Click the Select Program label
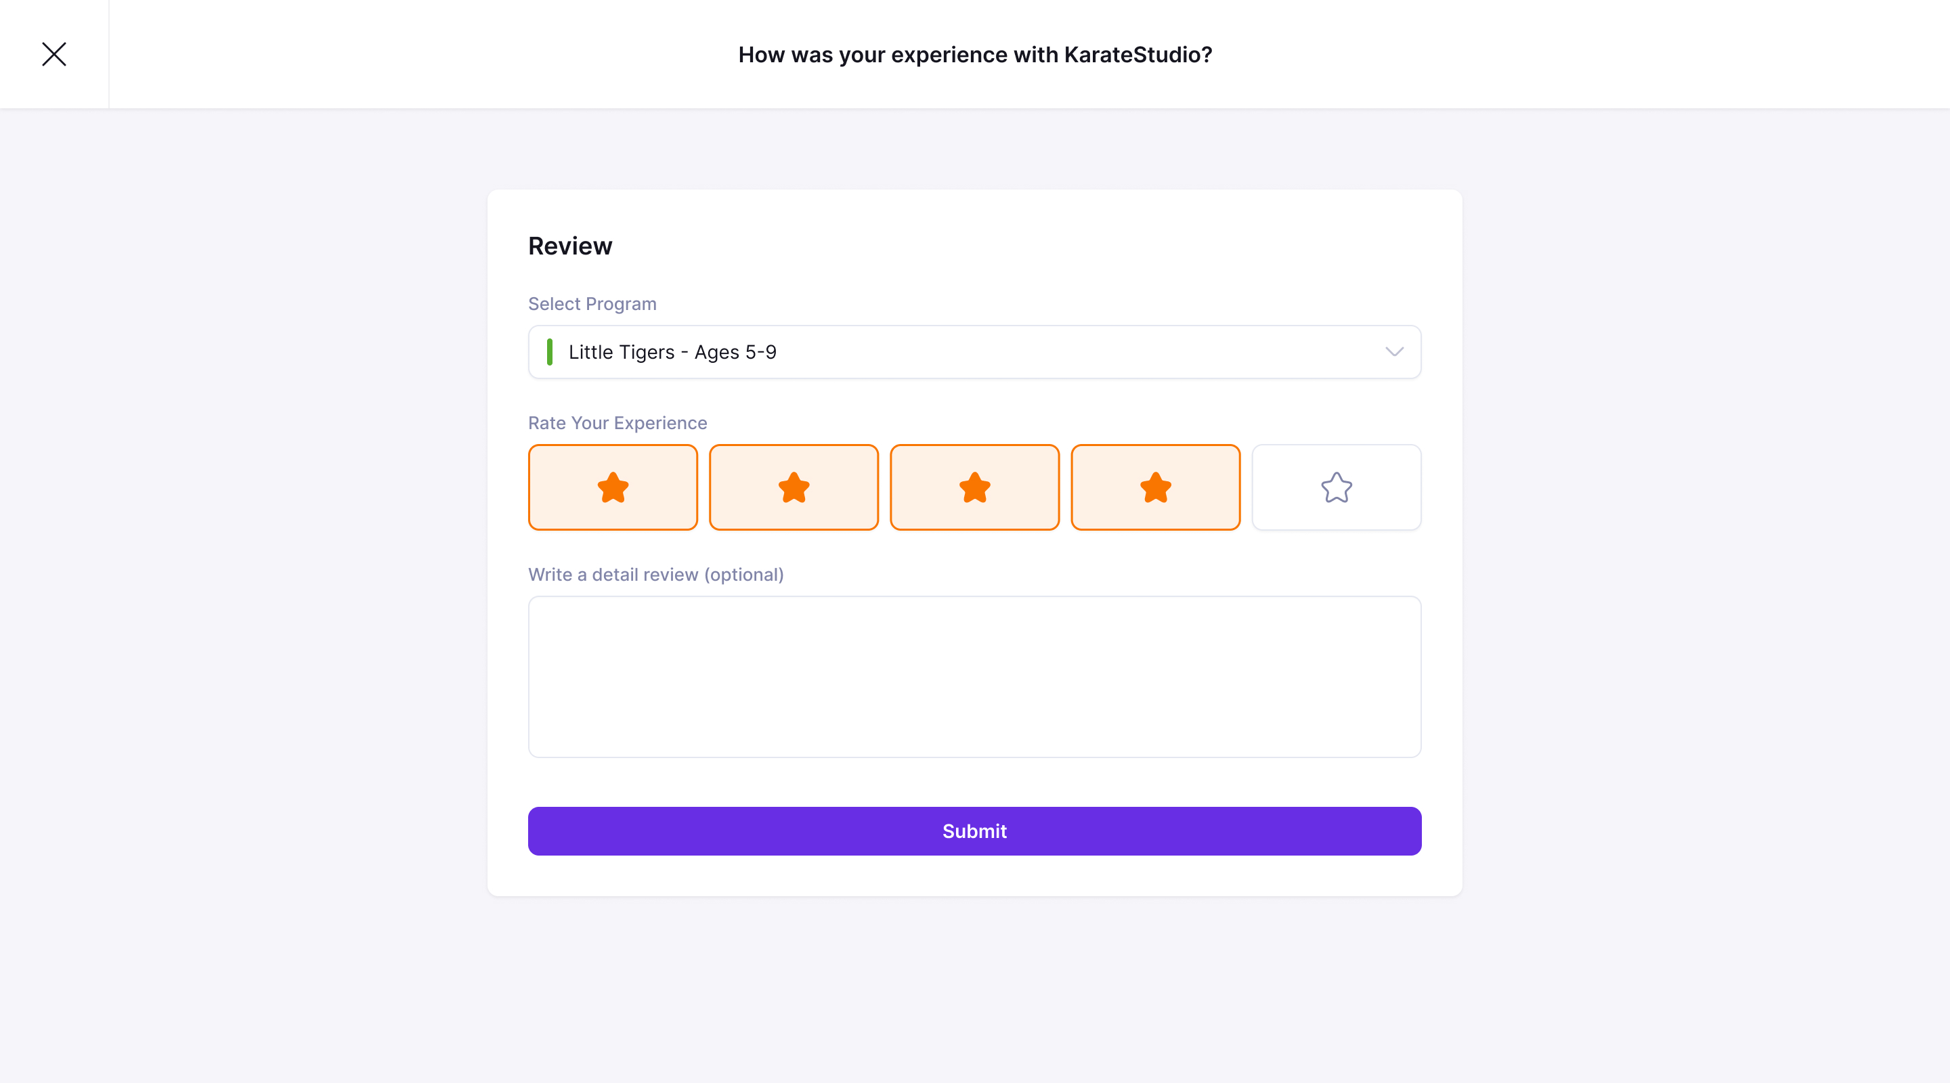1950x1083 pixels. pos(592,303)
